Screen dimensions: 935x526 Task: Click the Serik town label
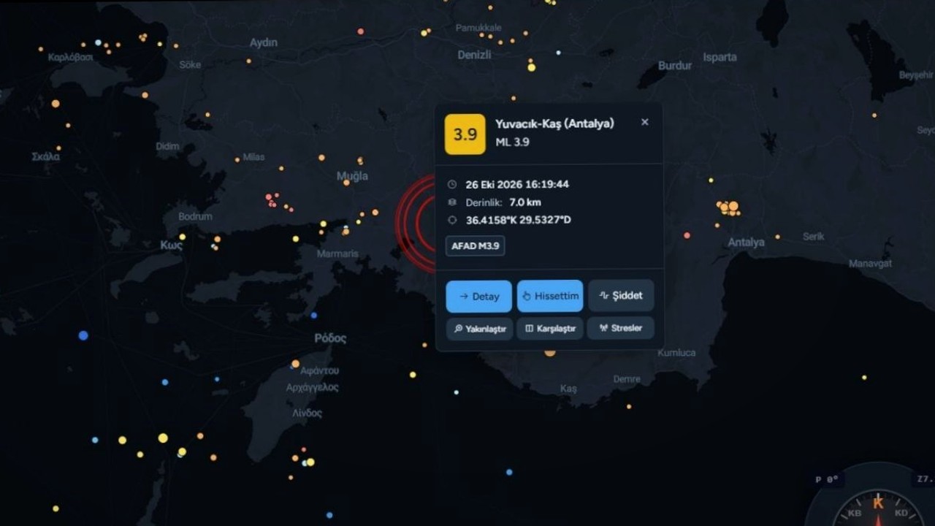813,236
